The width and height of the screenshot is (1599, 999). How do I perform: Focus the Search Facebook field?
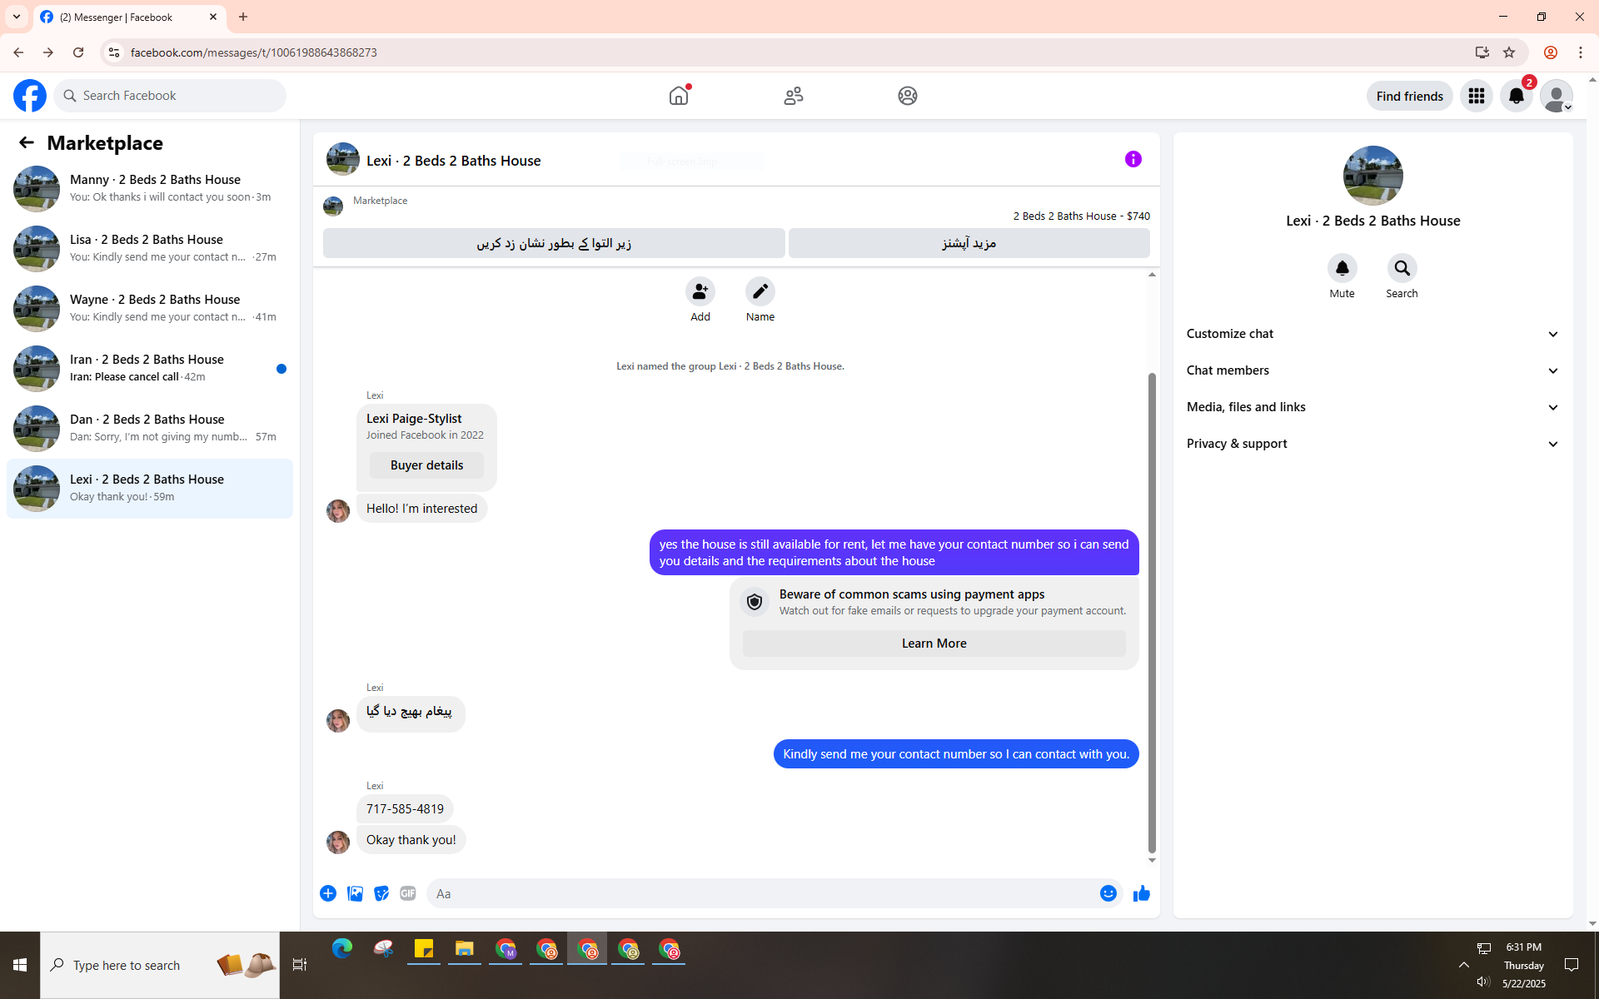pos(170,96)
